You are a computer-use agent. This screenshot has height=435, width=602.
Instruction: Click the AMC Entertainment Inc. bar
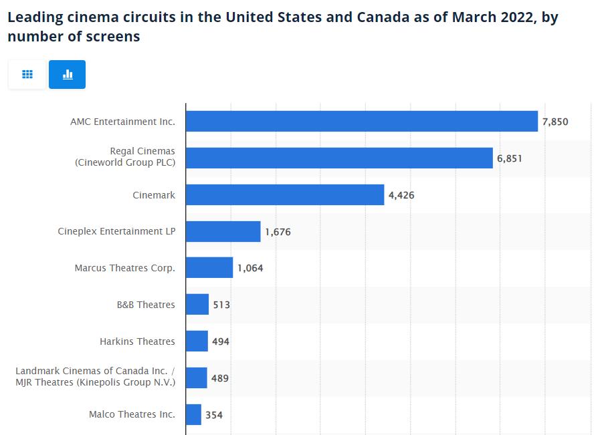[362, 121]
